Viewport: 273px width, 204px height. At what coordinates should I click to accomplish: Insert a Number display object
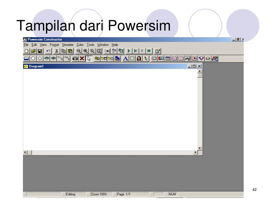(154, 59)
